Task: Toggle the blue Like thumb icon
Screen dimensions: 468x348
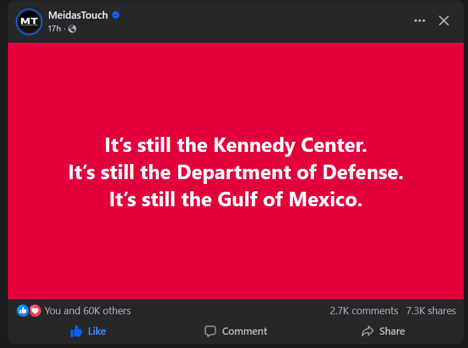Action: pyautogui.click(x=76, y=331)
